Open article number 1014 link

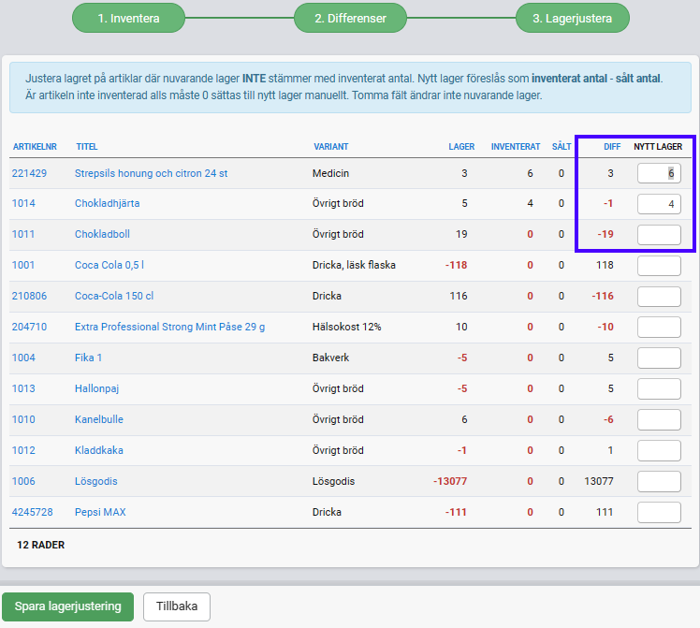pos(23,204)
